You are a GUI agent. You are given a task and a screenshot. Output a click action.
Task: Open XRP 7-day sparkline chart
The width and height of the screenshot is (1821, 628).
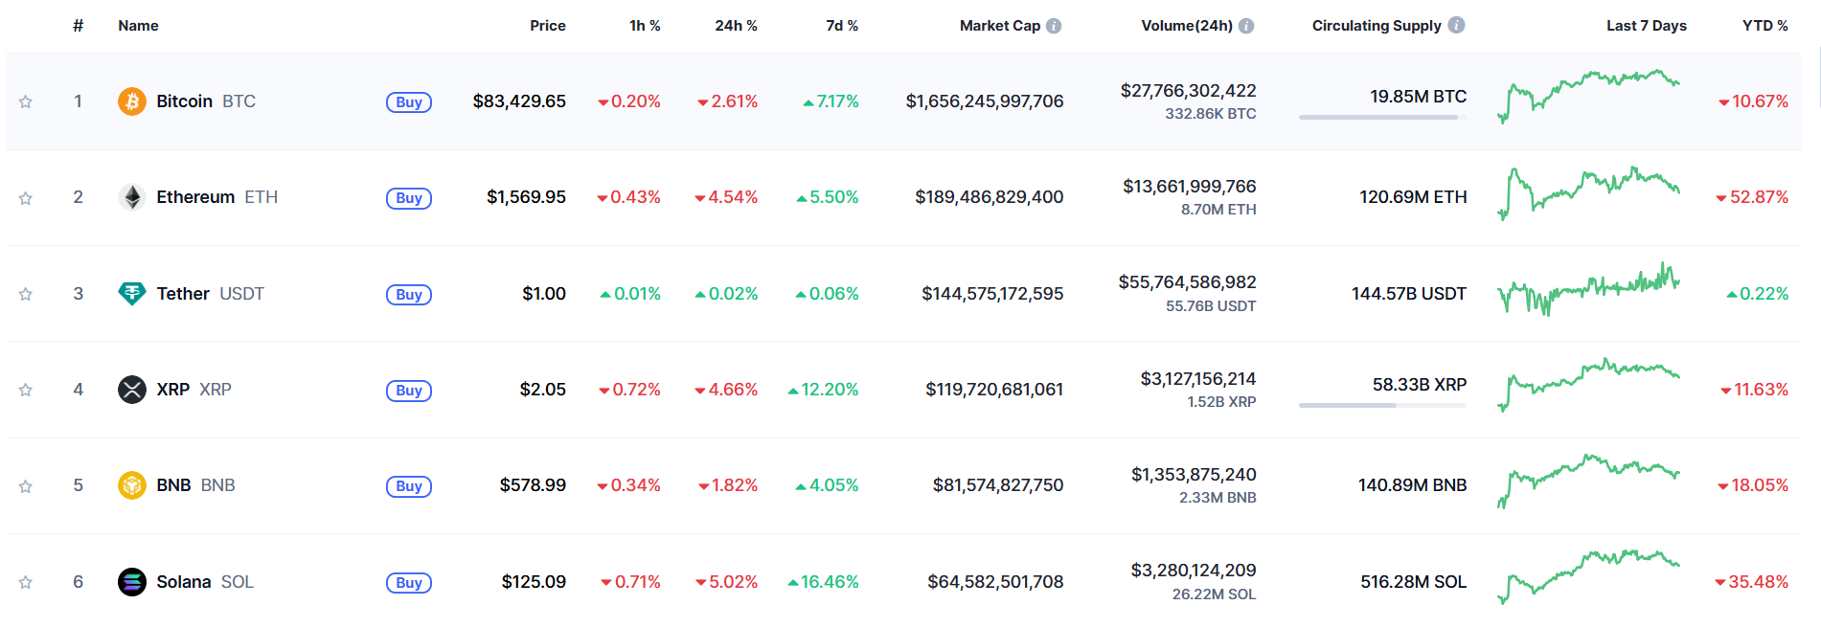[x=1588, y=385]
